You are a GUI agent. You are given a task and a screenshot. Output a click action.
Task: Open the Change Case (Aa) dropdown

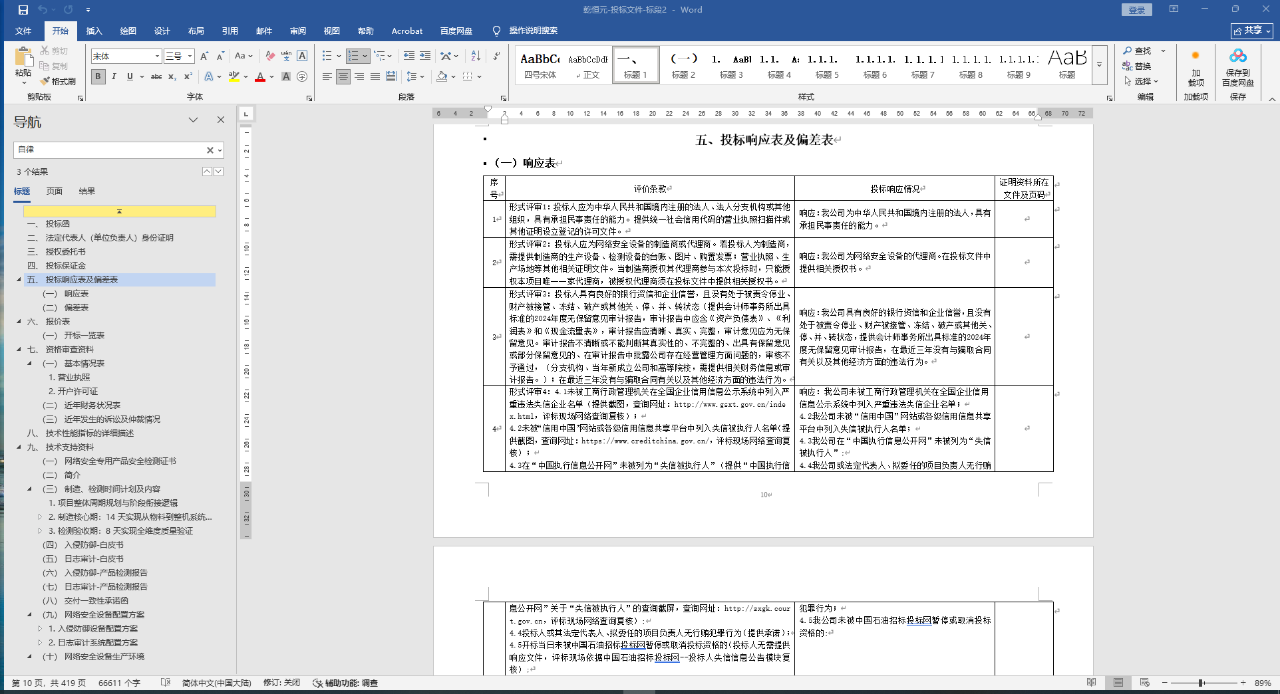pos(243,57)
